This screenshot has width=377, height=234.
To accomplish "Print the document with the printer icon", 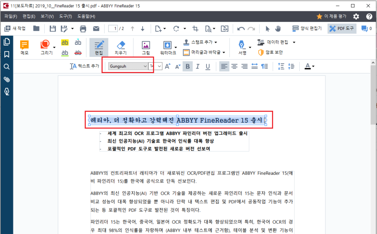I will [83, 29].
